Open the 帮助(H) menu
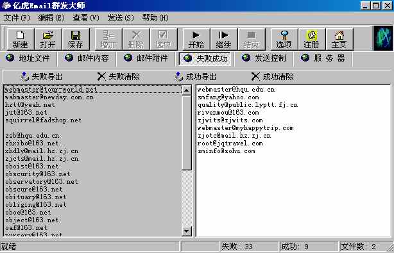 click(155, 18)
